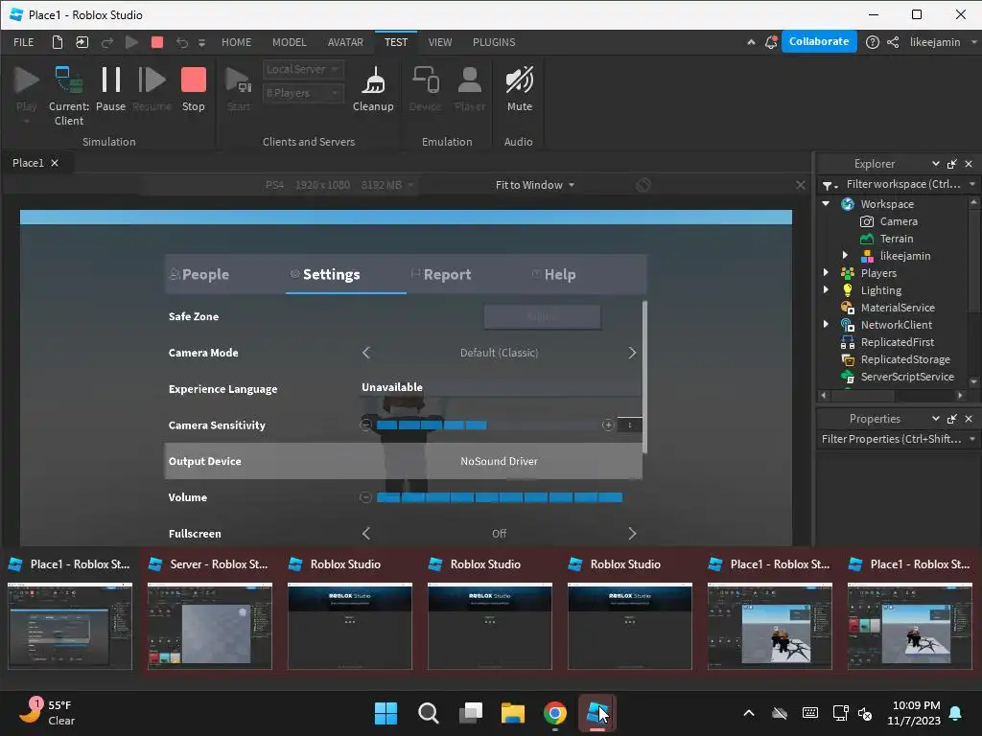Click the Volume slider bar
The height and width of the screenshot is (736, 982).
click(x=499, y=497)
